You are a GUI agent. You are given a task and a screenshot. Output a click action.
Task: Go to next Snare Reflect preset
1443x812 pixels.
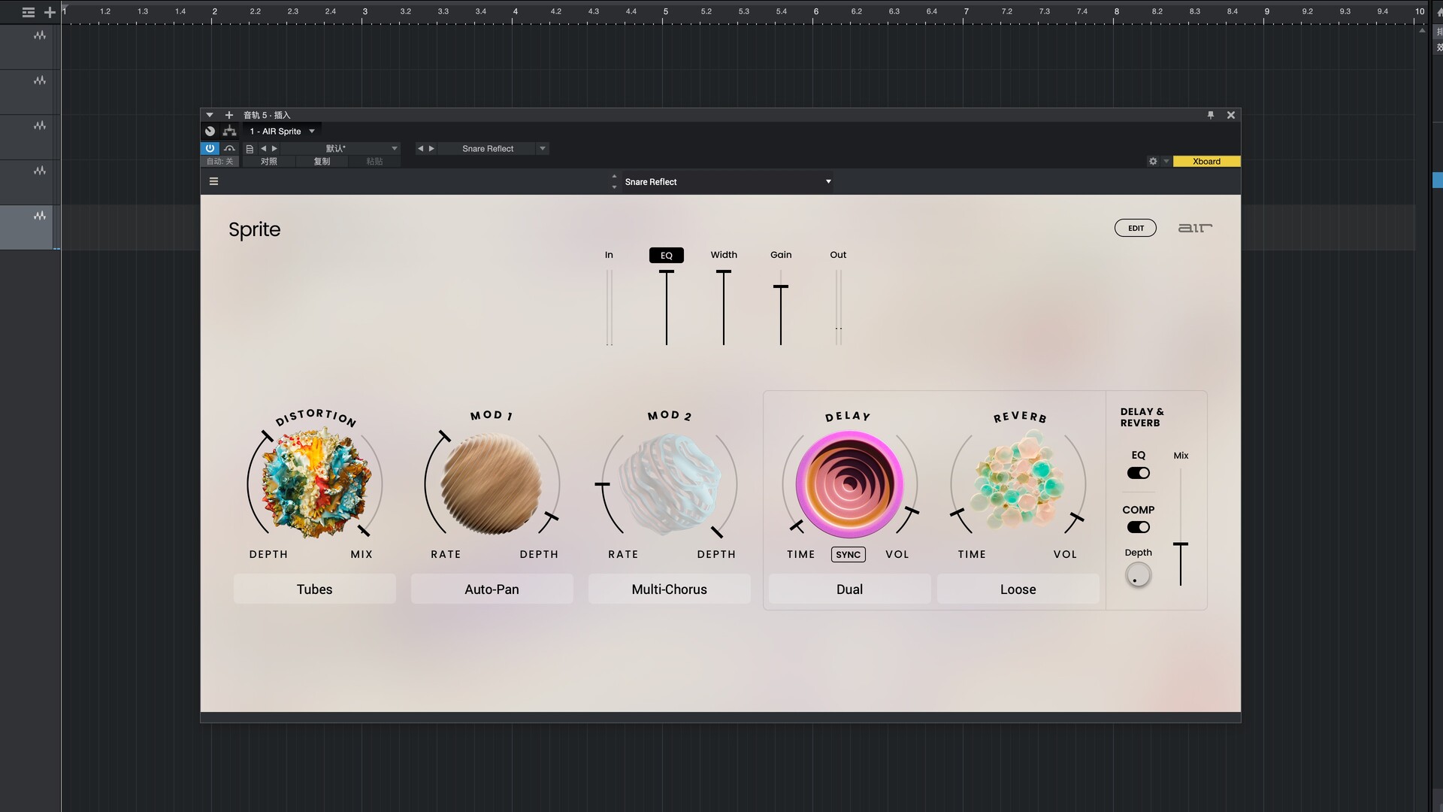pyautogui.click(x=431, y=149)
